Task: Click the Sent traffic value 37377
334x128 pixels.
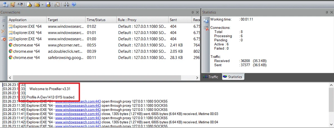Action: (246, 65)
